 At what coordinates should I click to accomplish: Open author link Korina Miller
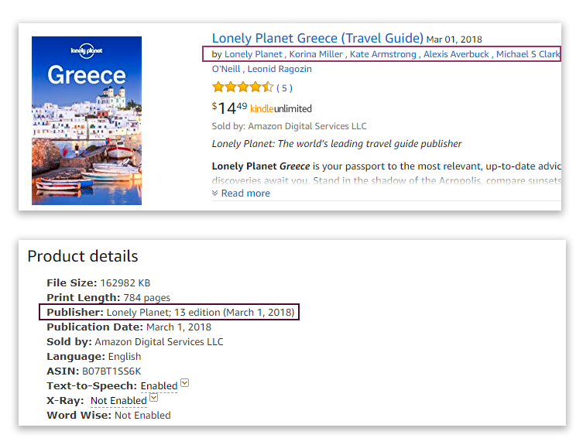coord(316,54)
